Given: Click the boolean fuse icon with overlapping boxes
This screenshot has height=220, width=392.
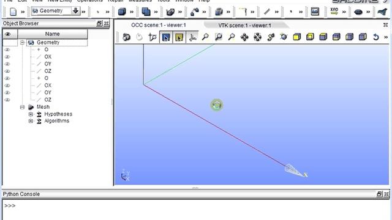Looking at the screenshot, I should 146,12.
